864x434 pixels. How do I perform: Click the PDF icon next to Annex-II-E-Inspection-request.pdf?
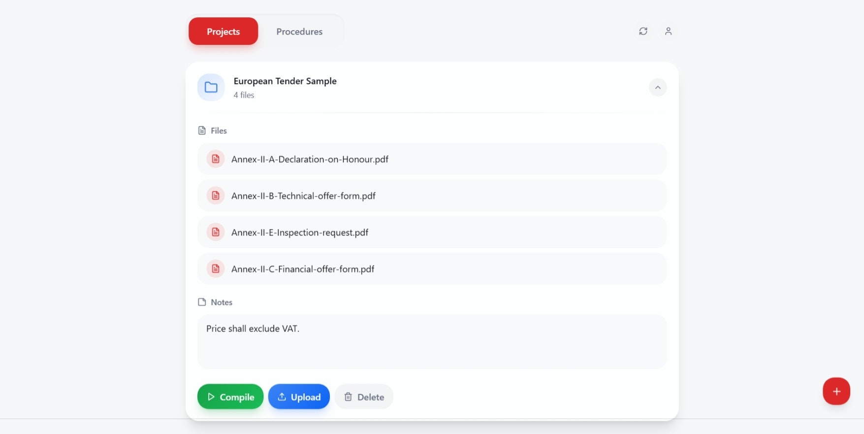(x=216, y=232)
